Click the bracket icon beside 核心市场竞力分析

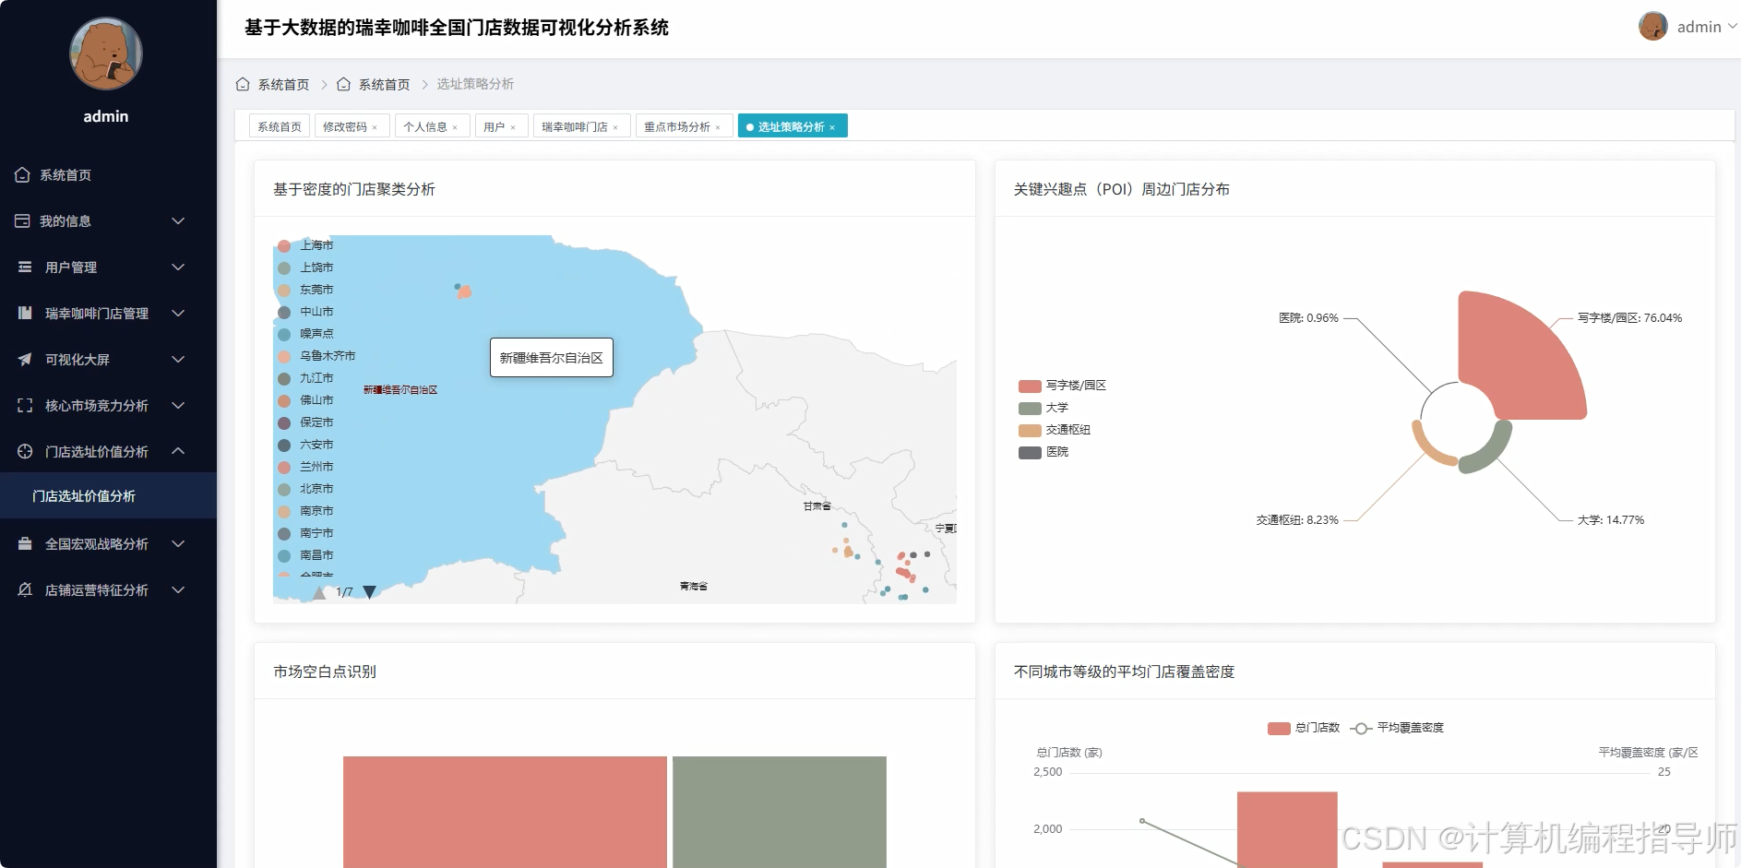[25, 405]
